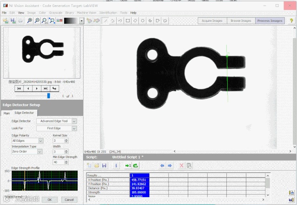Jump to last image in browser

[46, 88]
